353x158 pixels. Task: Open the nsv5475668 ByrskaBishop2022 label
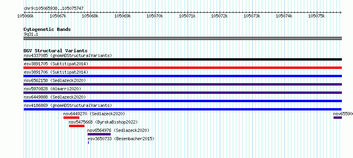pos(103,122)
